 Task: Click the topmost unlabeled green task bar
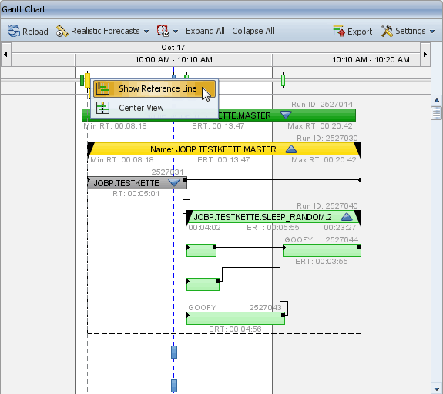click(x=201, y=250)
